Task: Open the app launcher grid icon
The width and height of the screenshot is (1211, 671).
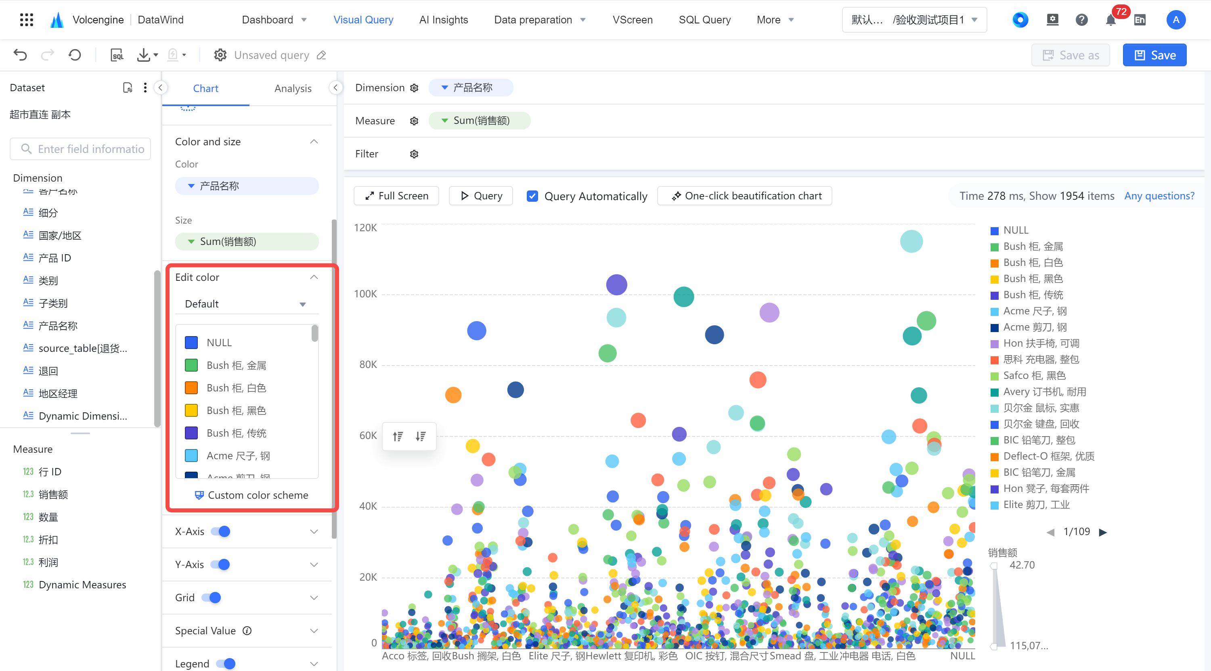Action: click(x=27, y=20)
